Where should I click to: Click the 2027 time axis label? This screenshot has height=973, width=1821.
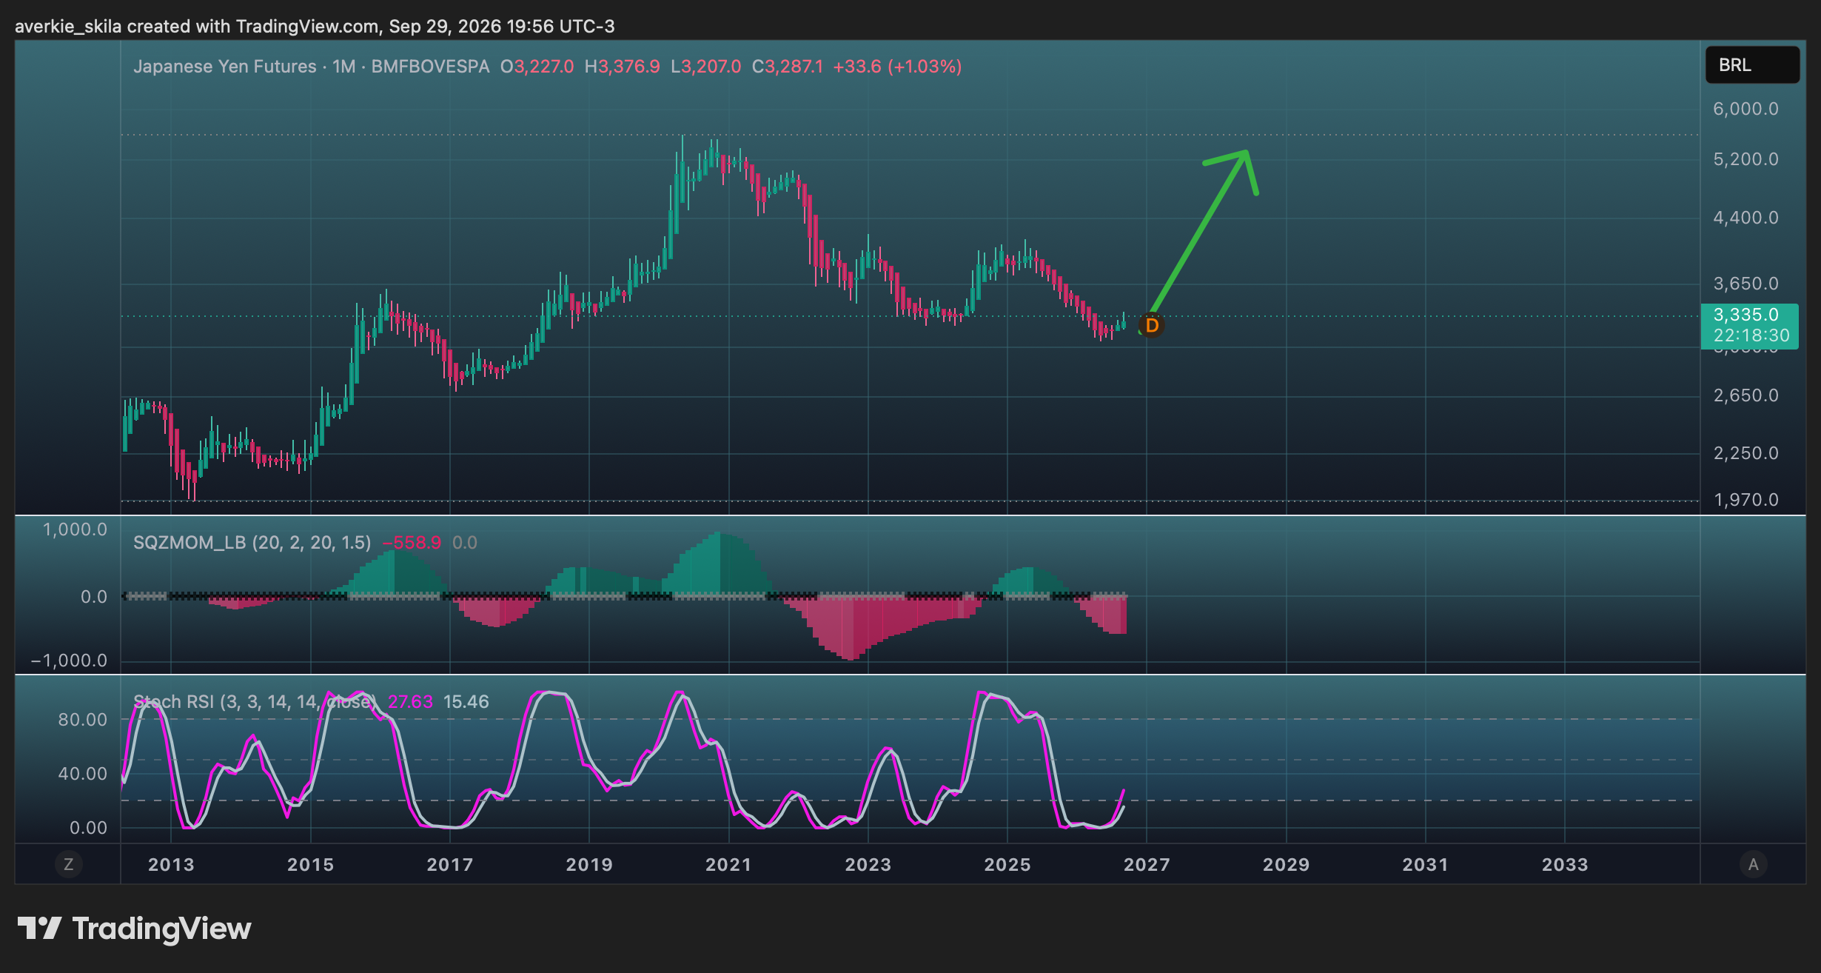pos(1147,865)
